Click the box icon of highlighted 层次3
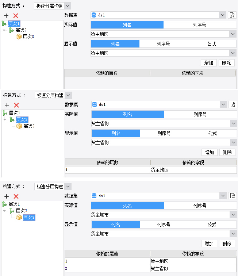This screenshot has width=238, height=276. point(19,218)
